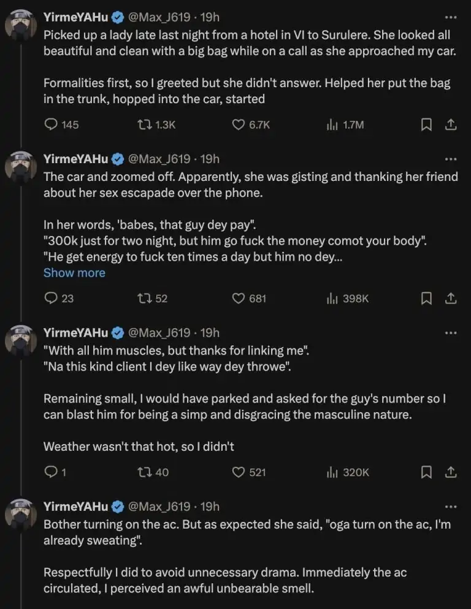The width and height of the screenshot is (471, 609).
Task: Like the tweet with 681 likes
Action: 239,299
